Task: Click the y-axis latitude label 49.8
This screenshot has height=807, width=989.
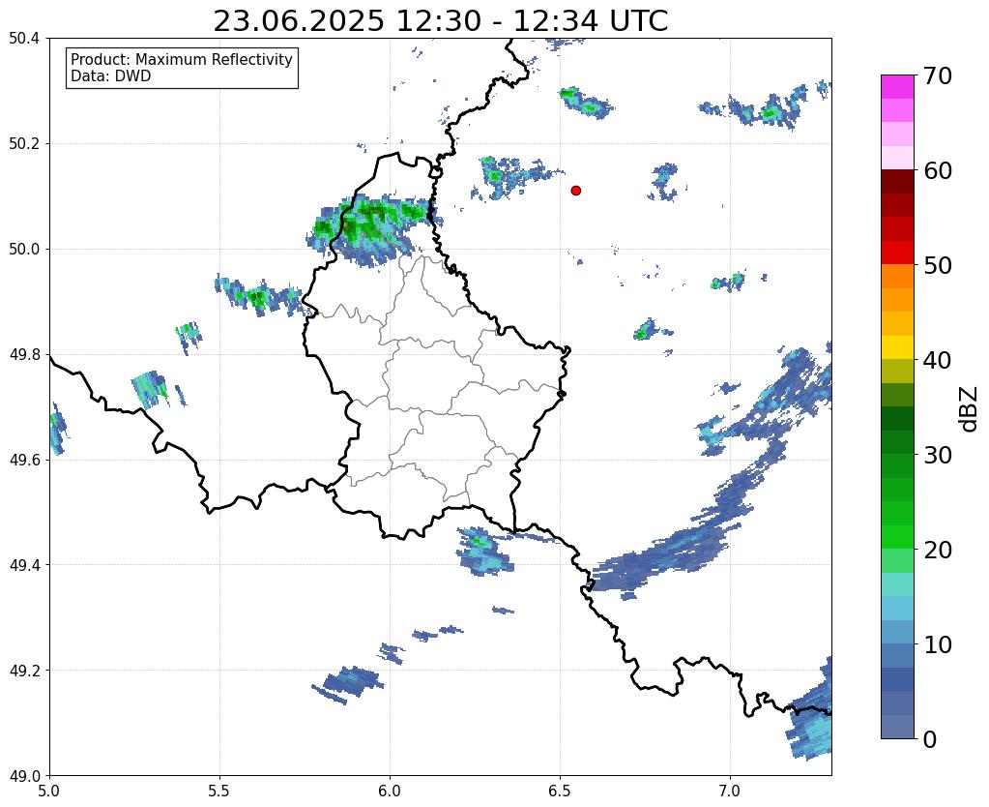Action: (x=24, y=355)
